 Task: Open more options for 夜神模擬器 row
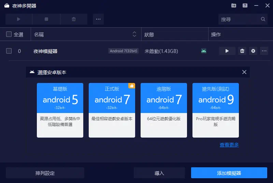click(x=264, y=51)
